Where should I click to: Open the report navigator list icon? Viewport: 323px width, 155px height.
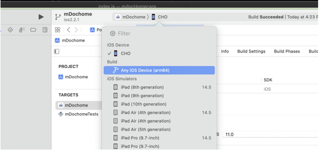(45, 30)
